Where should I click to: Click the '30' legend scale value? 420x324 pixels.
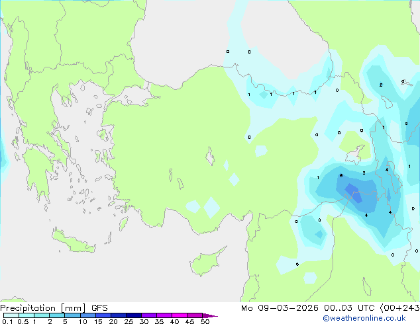coord(144,321)
